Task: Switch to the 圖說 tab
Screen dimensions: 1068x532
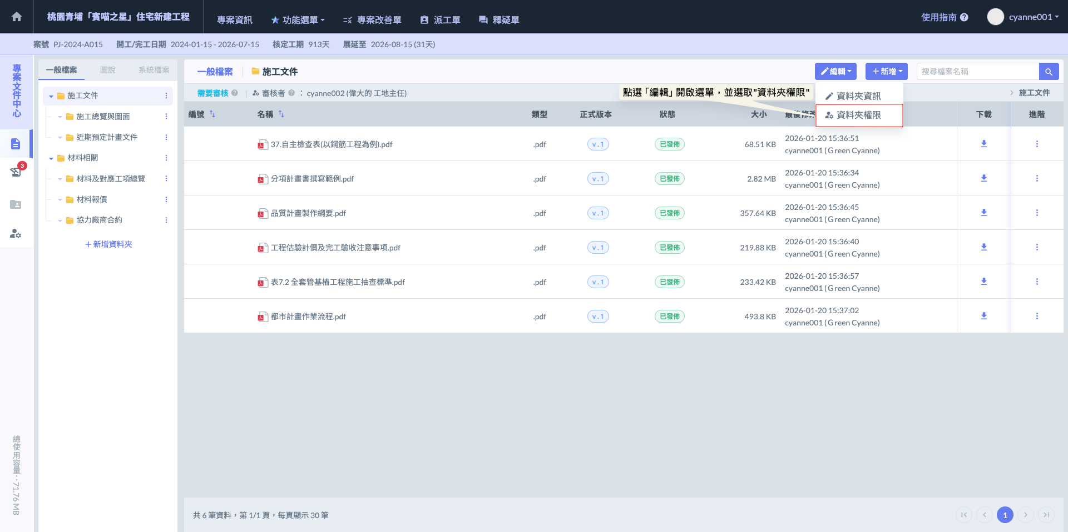Action: [x=107, y=70]
